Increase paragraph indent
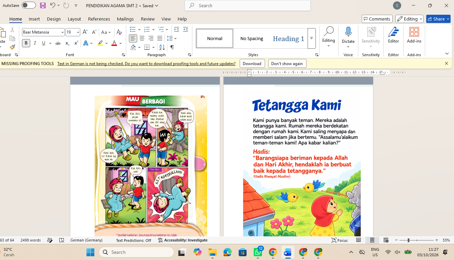 pos(186,29)
